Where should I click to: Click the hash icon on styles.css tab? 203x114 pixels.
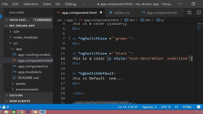pyautogui.click(x=111, y=13)
